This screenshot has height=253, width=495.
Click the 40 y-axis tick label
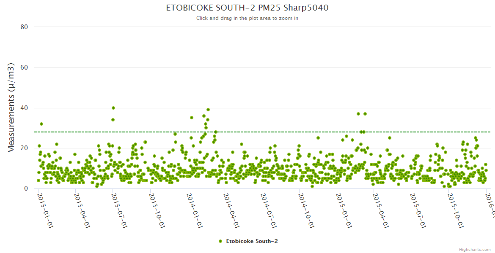click(24, 108)
